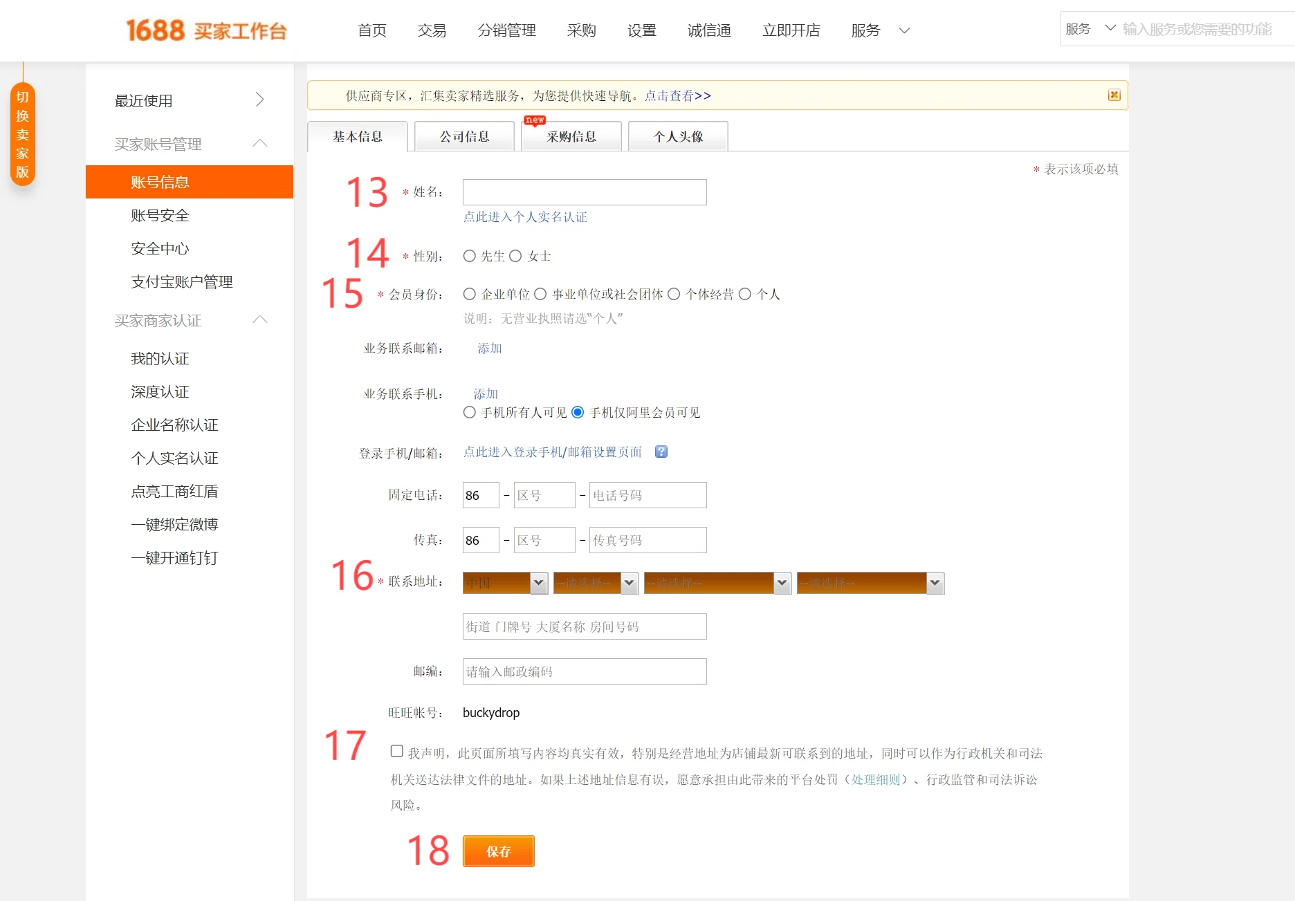Switch to the 采购信息 tab
Viewport: 1295px width, 901px height.
(571, 136)
